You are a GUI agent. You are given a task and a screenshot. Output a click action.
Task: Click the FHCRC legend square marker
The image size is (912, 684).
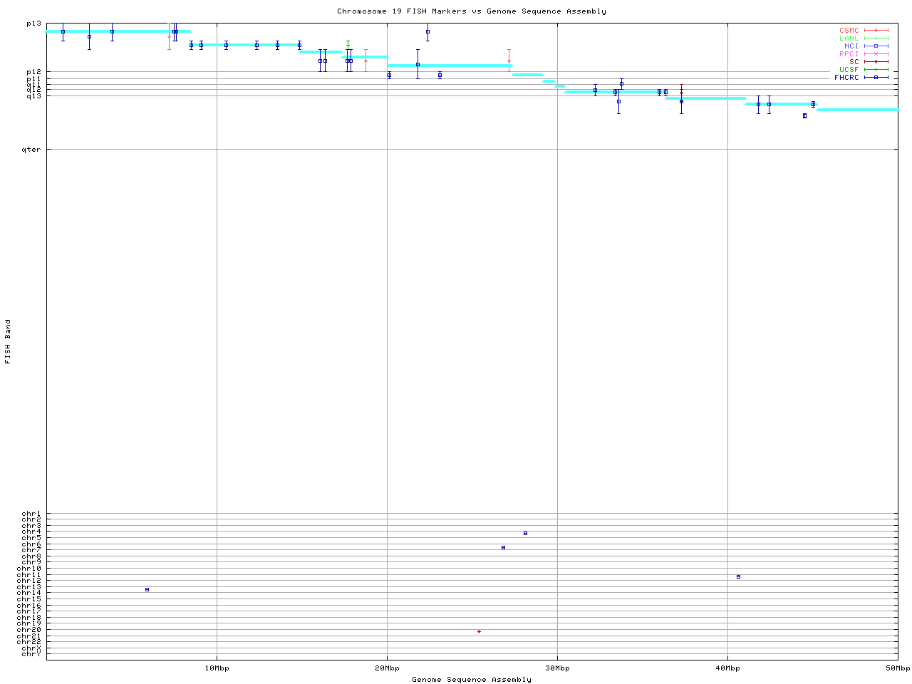click(x=876, y=78)
